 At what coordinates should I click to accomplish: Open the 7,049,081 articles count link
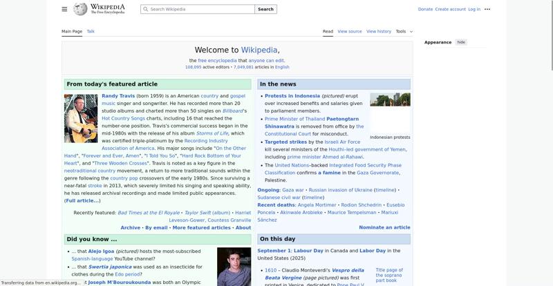coord(243,67)
